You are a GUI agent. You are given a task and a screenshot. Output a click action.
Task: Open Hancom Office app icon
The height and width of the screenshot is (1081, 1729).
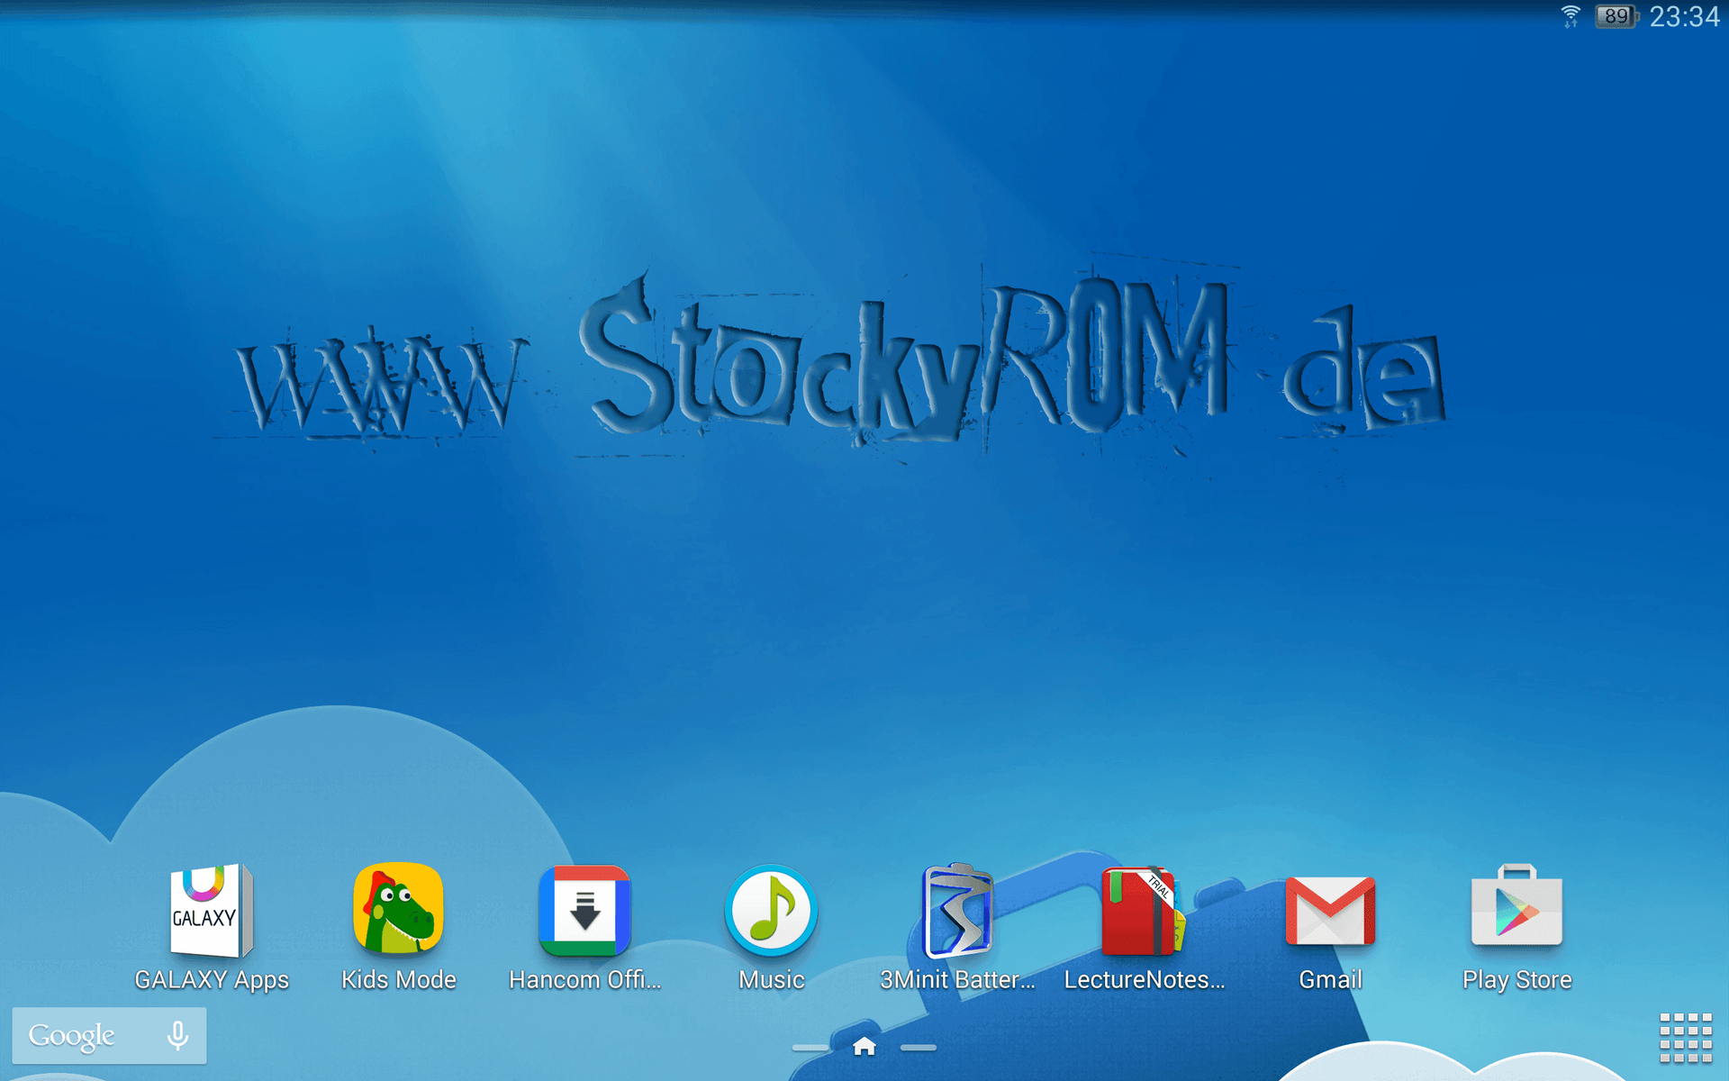click(x=584, y=911)
